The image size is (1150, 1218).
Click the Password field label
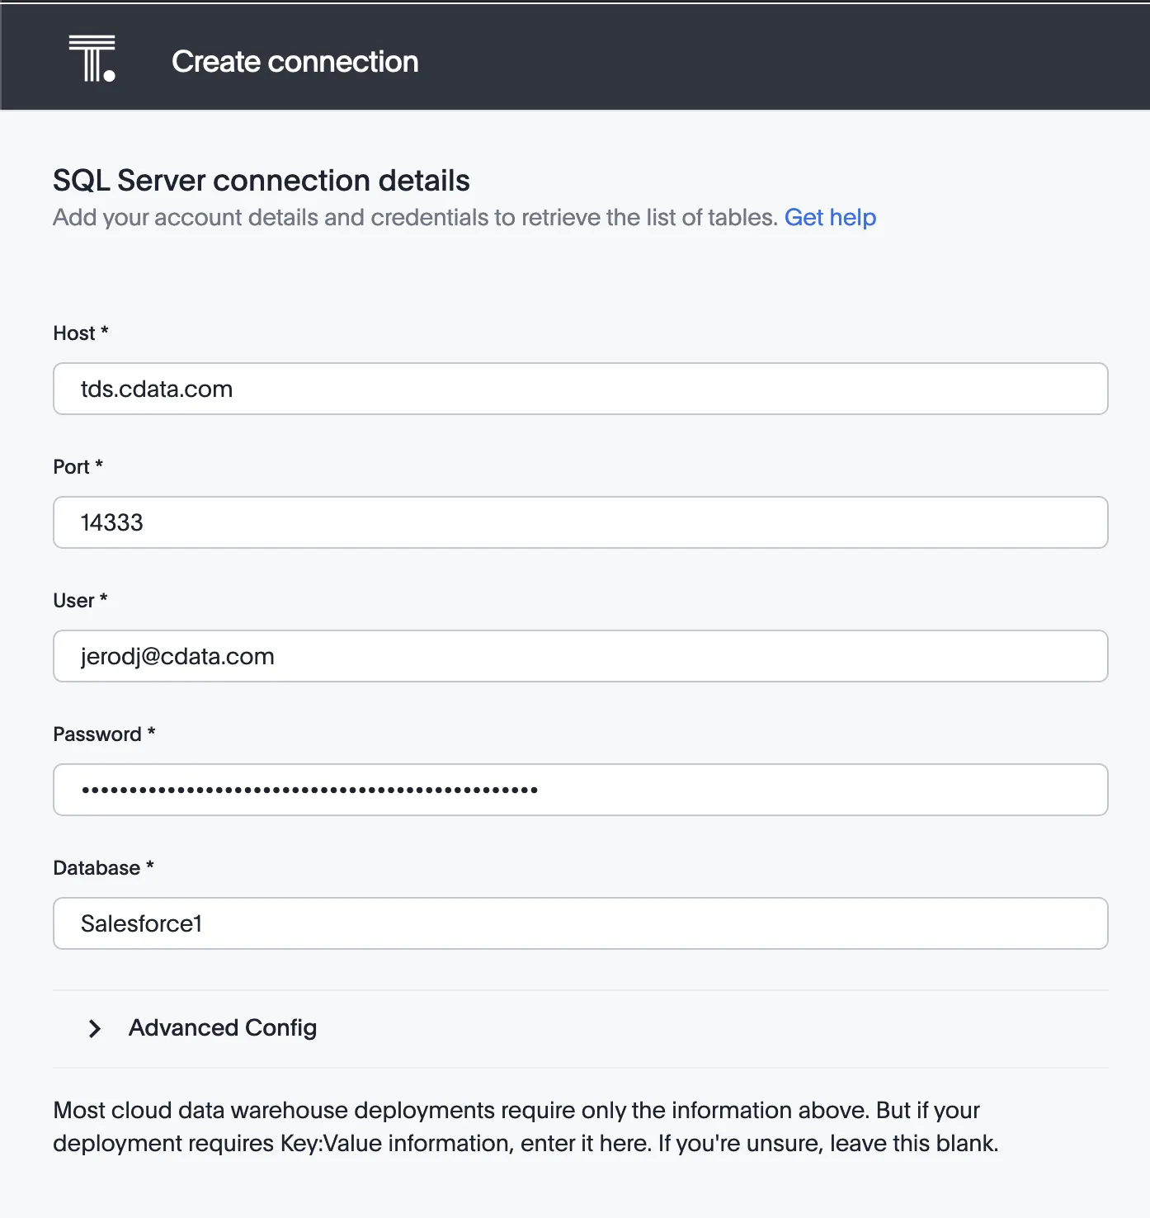click(97, 734)
